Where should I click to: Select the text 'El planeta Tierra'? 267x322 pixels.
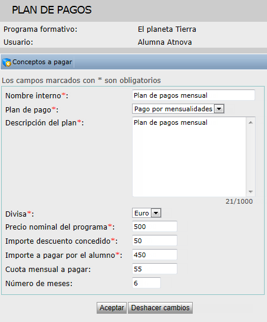pos(167,29)
